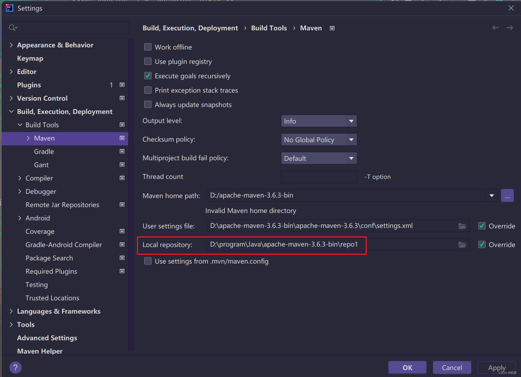Open Advanced Settings page

point(47,338)
